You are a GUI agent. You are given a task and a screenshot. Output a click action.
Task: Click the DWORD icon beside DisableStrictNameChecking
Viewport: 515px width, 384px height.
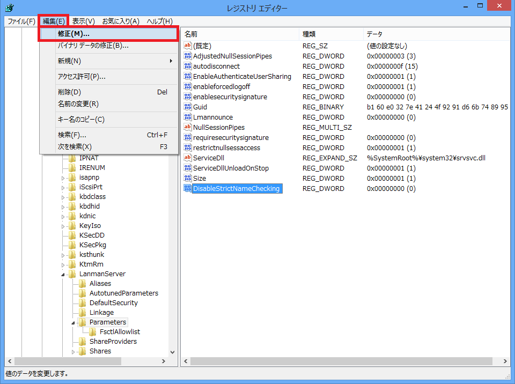[188, 188]
